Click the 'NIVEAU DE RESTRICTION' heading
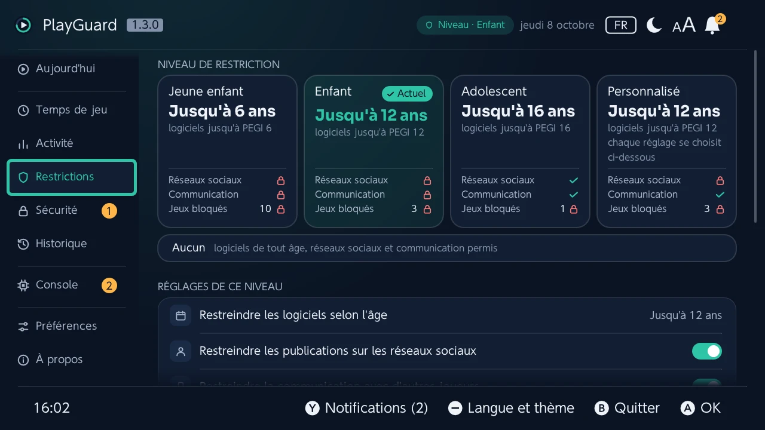765x430 pixels. point(219,64)
